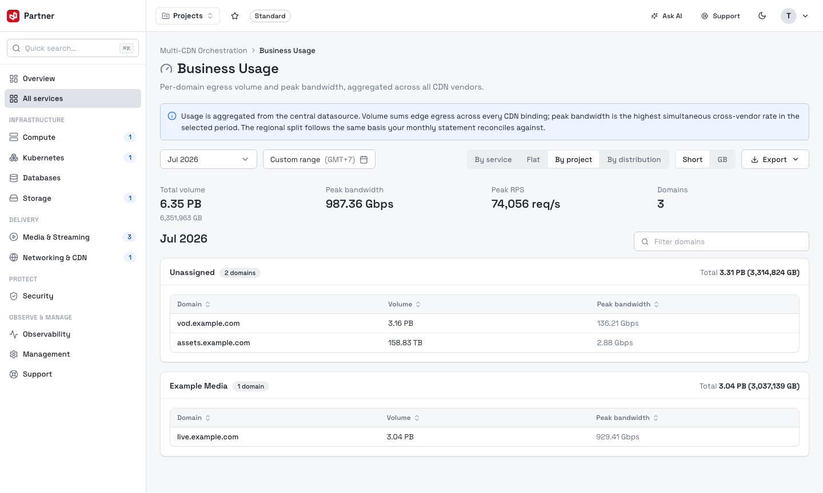823x493 pixels.
Task: Click the Compute server icon
Action: (14, 138)
